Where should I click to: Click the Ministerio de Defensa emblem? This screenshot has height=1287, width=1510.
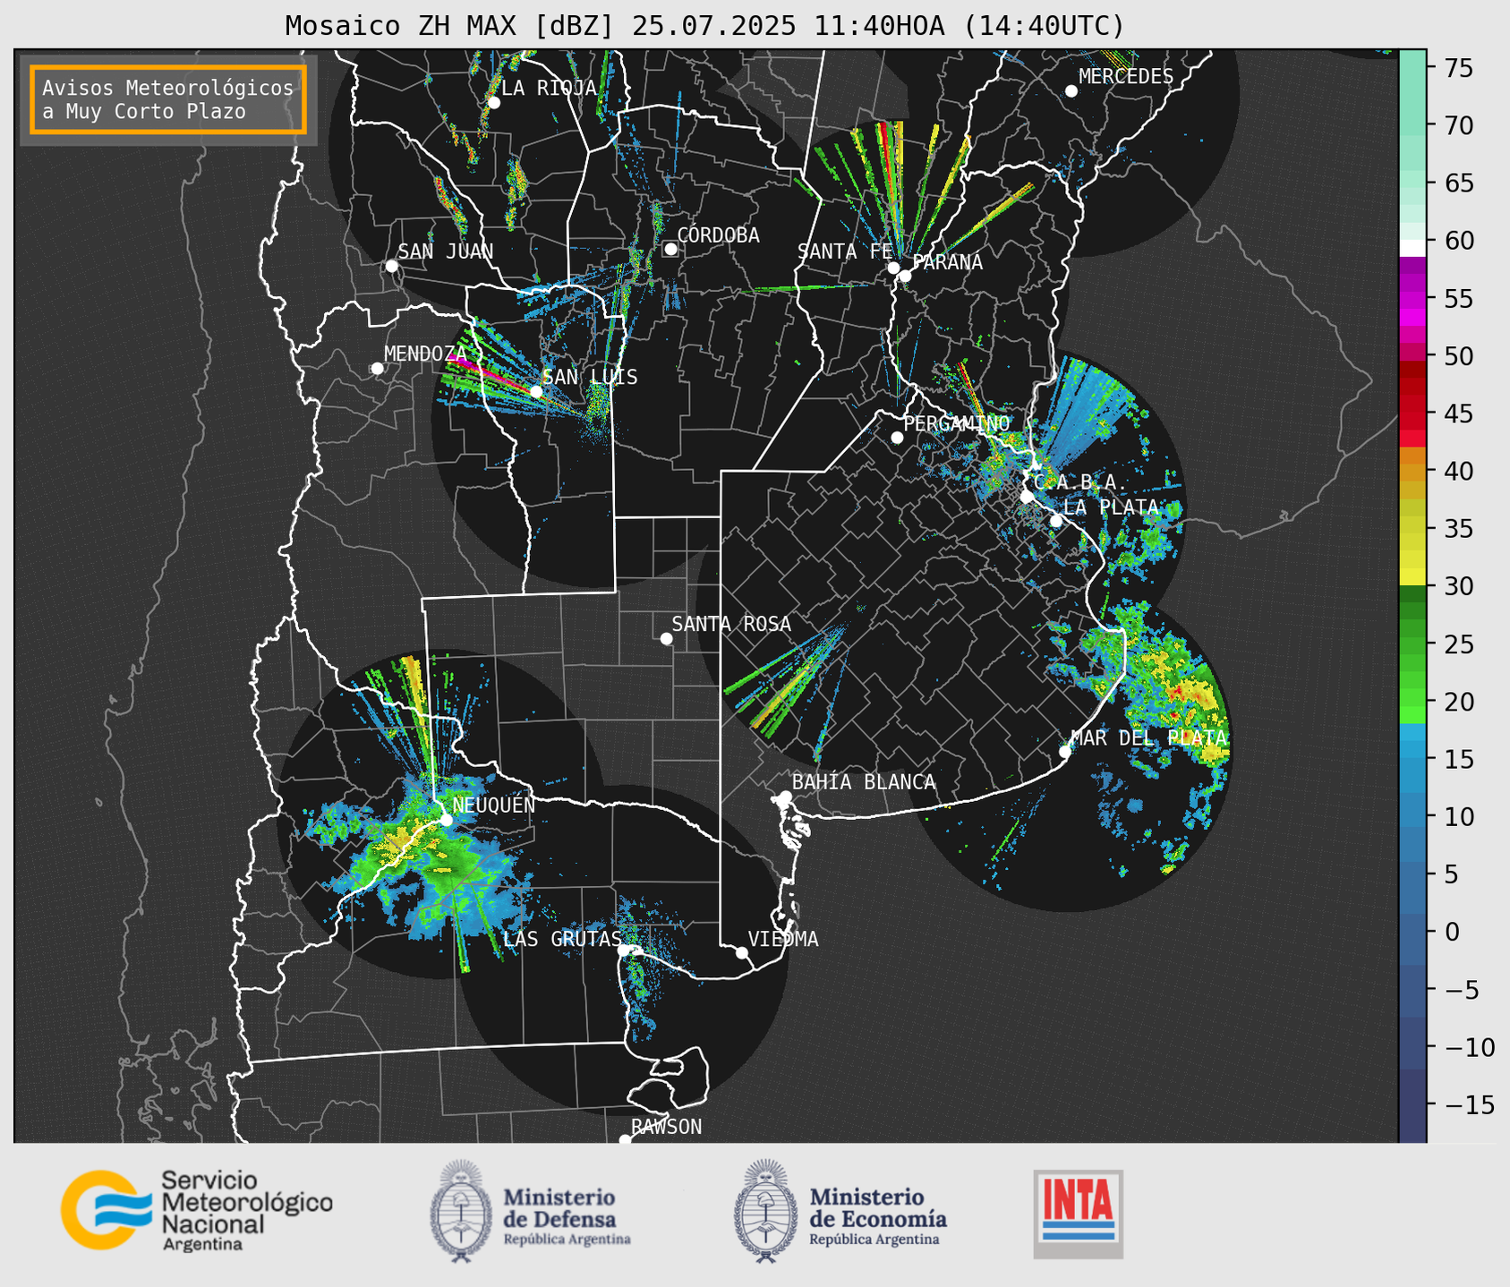tap(461, 1211)
